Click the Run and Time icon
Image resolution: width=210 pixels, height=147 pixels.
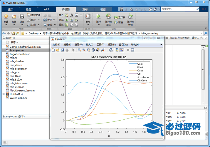coord(131,16)
